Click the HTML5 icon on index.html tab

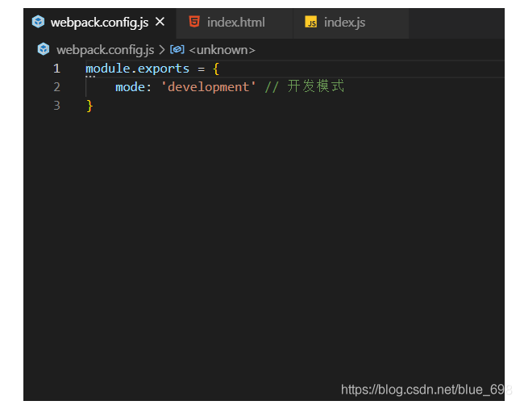point(194,22)
